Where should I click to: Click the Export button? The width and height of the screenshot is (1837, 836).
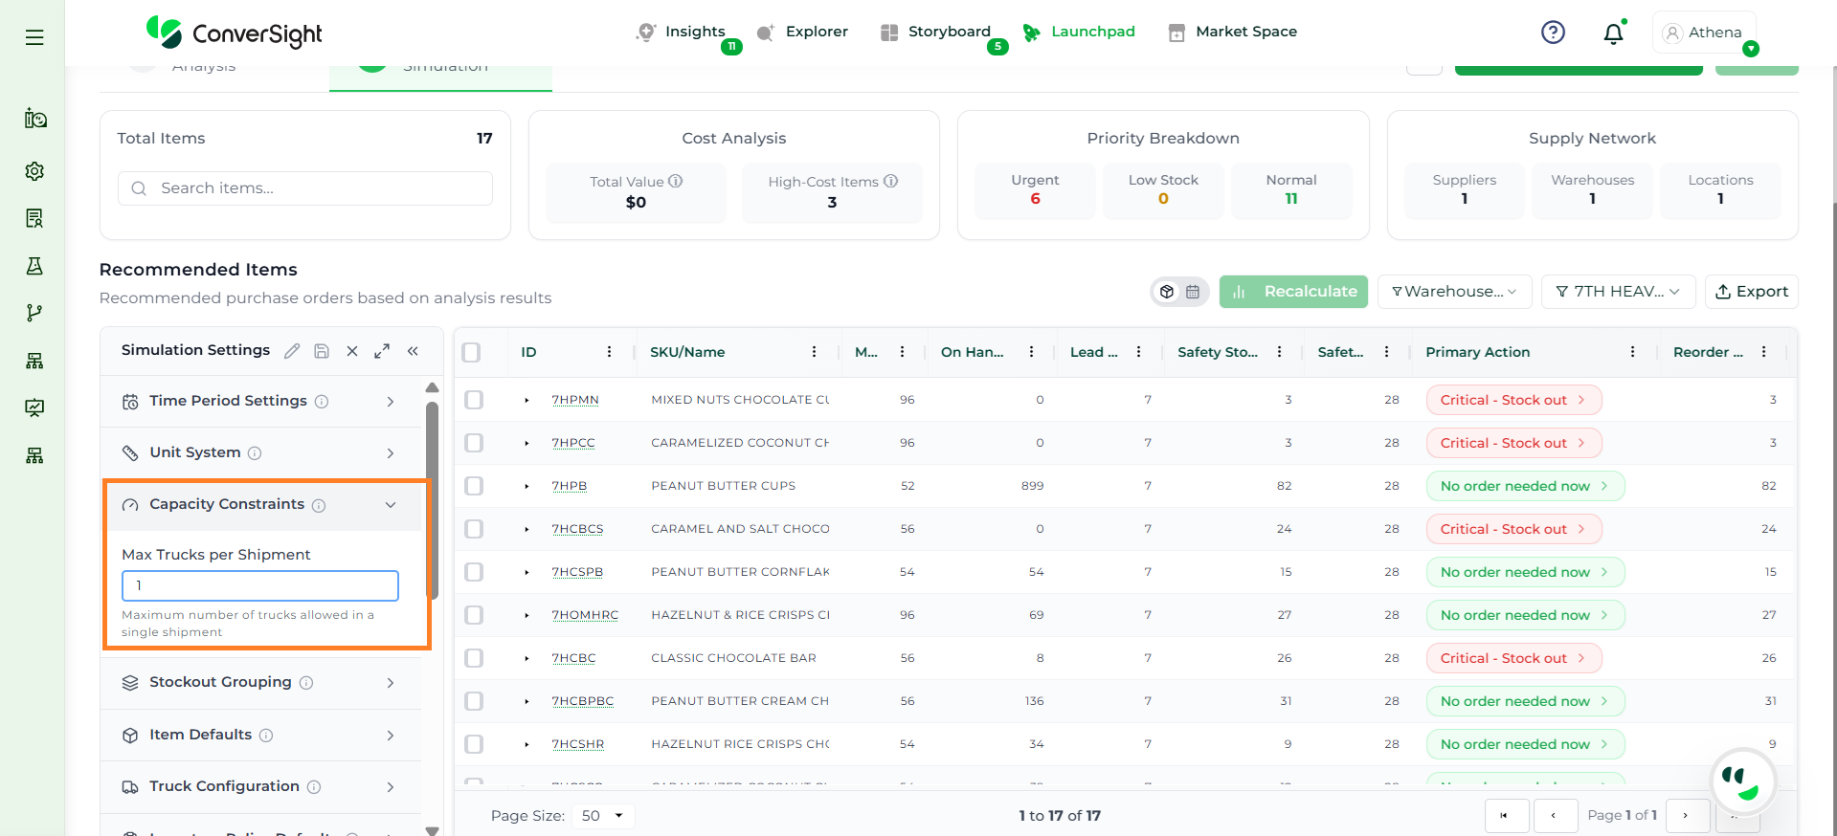1751,292
